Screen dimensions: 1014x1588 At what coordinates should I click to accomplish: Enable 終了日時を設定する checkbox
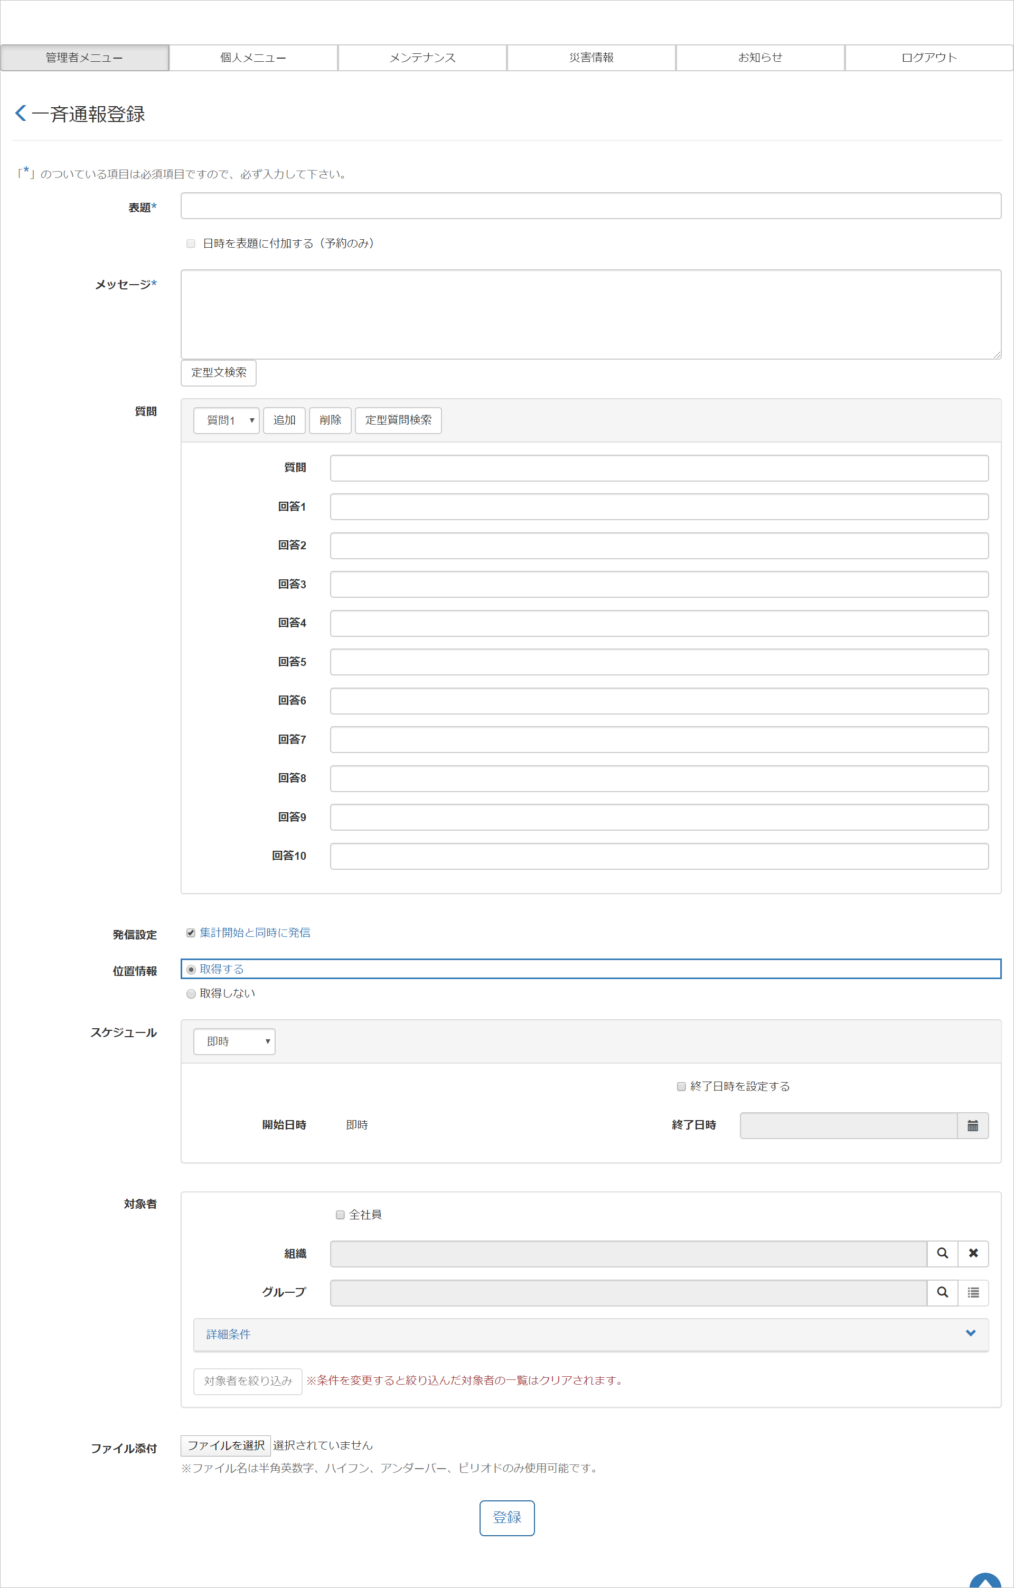[682, 1087]
